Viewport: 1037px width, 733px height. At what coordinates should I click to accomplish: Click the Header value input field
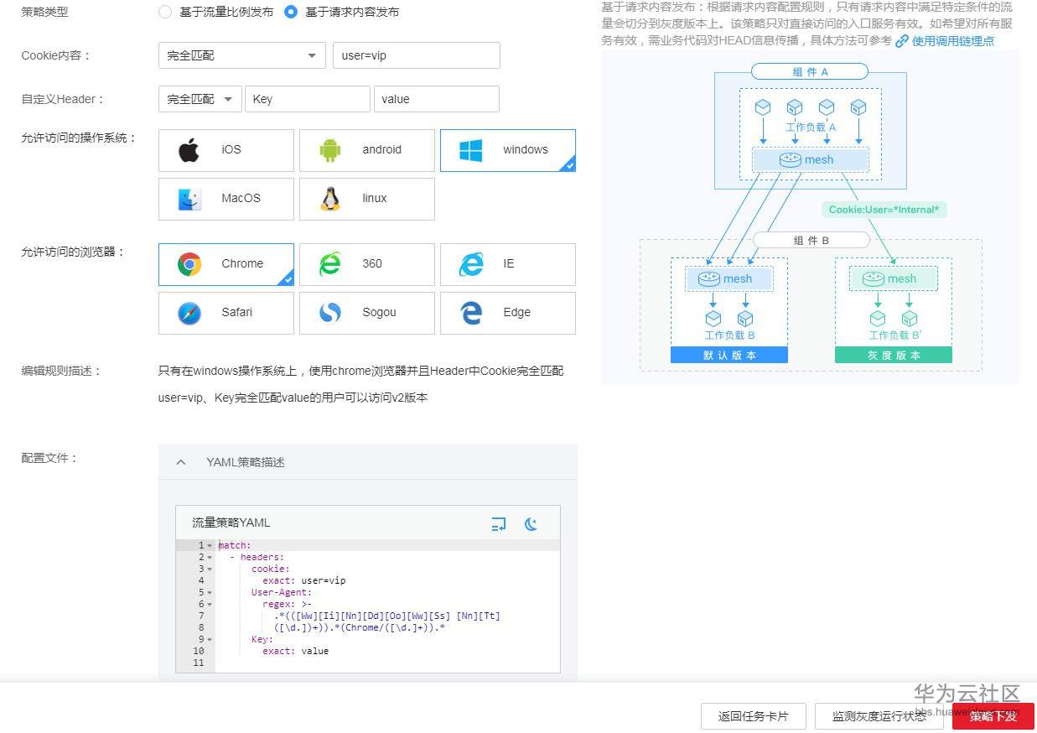pyautogui.click(x=437, y=99)
